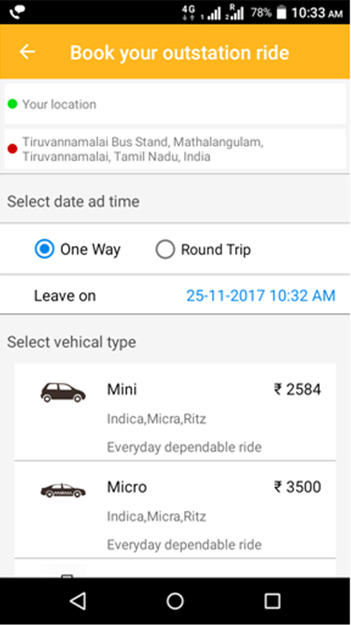Select the One Way radio option
351x625 pixels.
[x=77, y=249]
